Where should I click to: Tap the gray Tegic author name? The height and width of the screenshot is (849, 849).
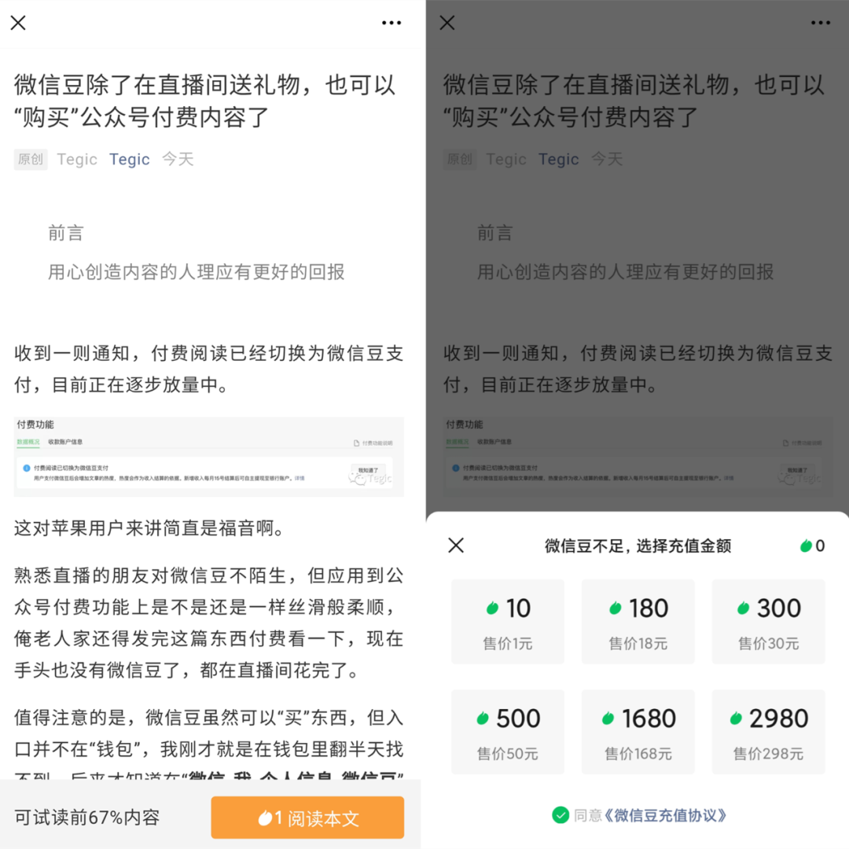click(x=77, y=159)
